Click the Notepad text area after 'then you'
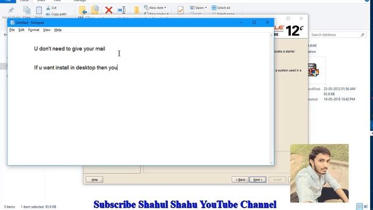This screenshot has width=373, height=210. (118, 68)
